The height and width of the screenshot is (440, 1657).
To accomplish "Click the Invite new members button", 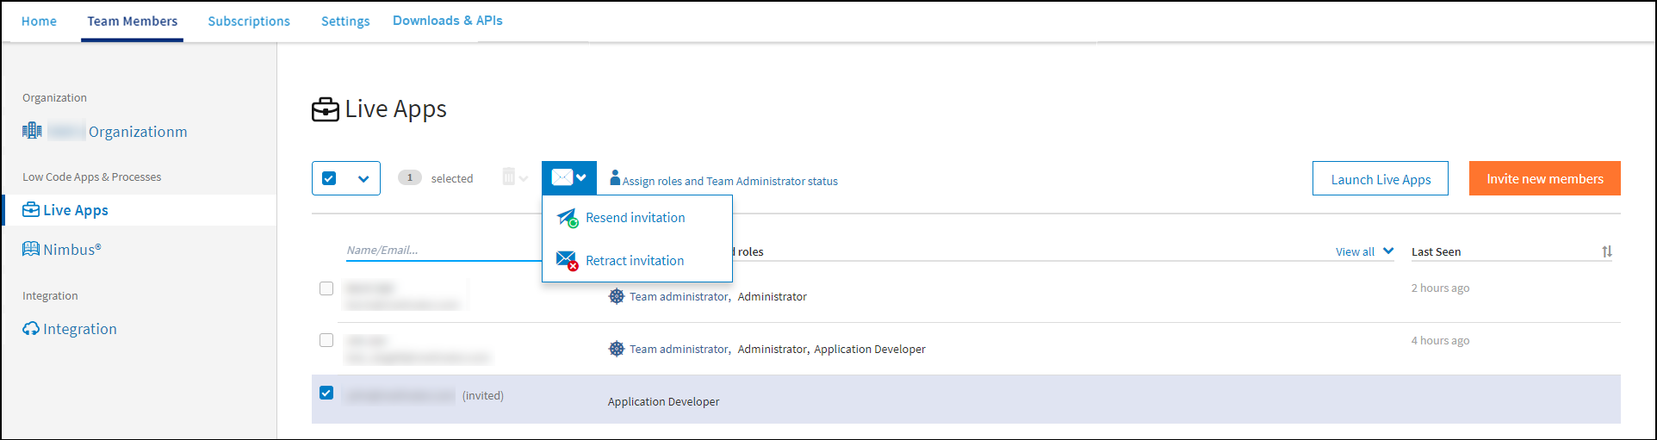I will coord(1544,179).
